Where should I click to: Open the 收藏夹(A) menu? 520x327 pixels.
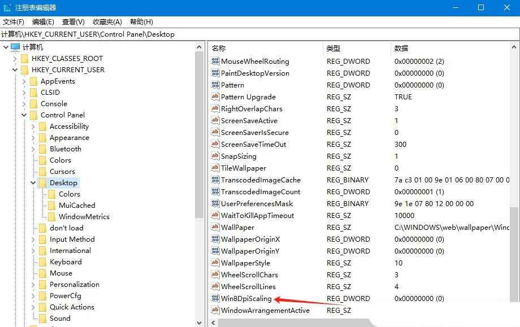coord(106,21)
